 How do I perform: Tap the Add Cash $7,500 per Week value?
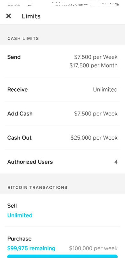[96, 114]
